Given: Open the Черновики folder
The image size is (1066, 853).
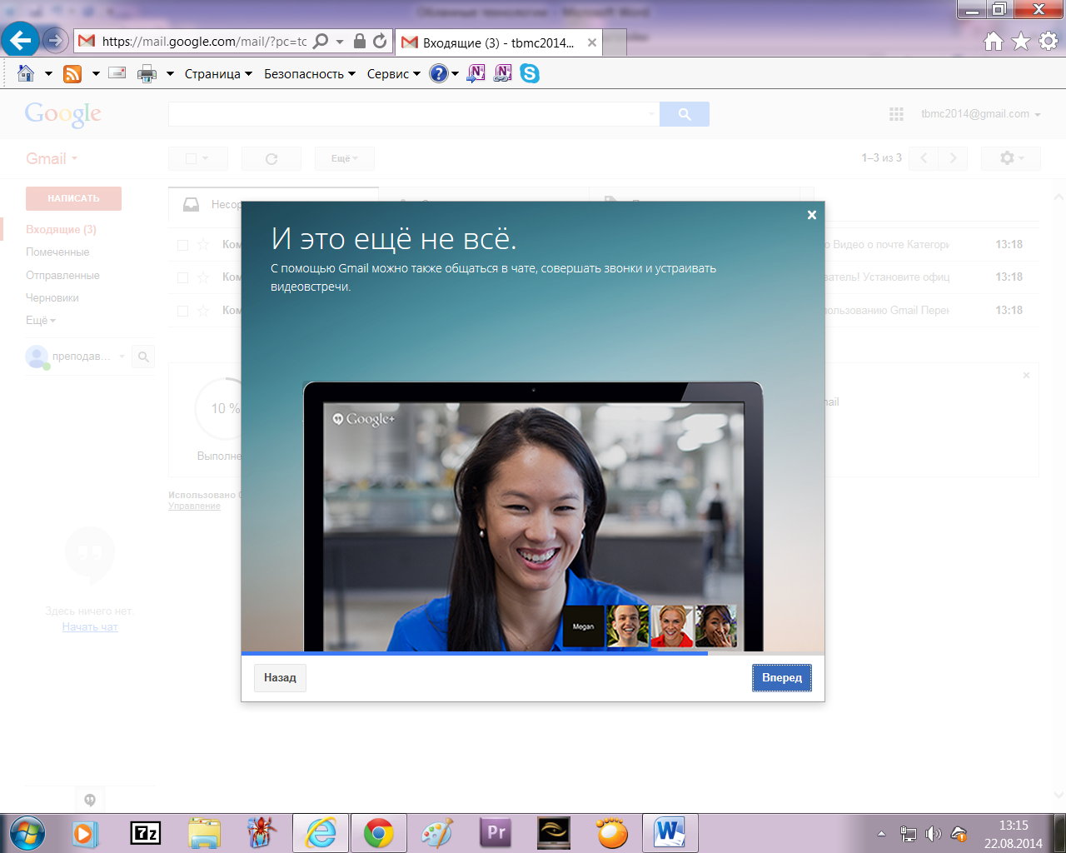Looking at the screenshot, I should pyautogui.click(x=52, y=297).
